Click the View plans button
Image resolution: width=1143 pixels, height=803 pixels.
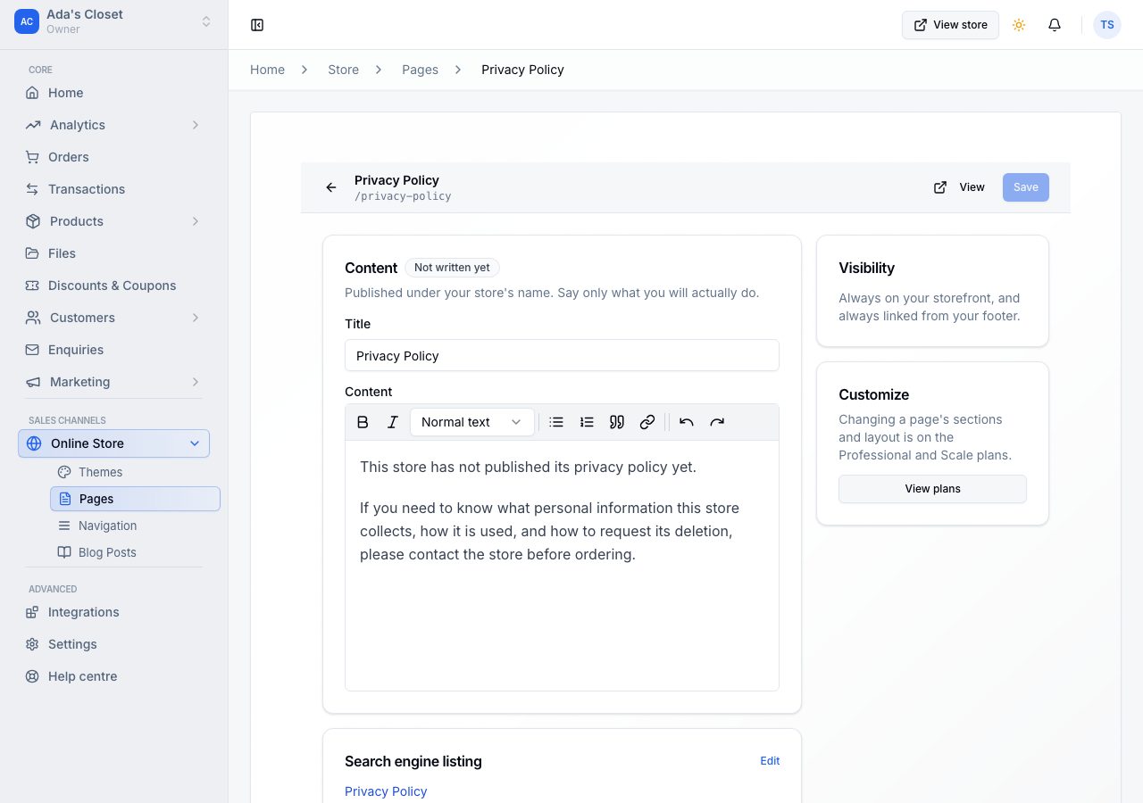932,489
